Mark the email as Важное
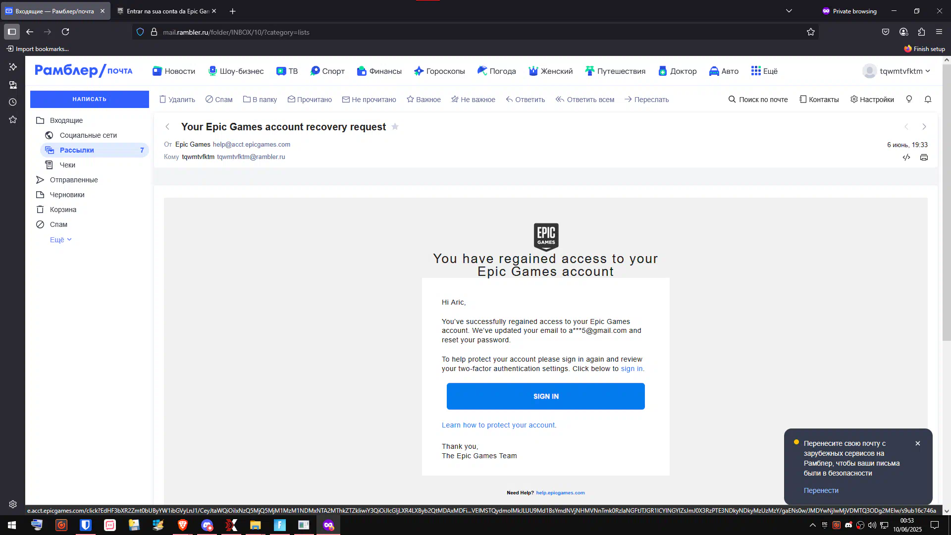The width and height of the screenshot is (951, 535). [x=423, y=100]
